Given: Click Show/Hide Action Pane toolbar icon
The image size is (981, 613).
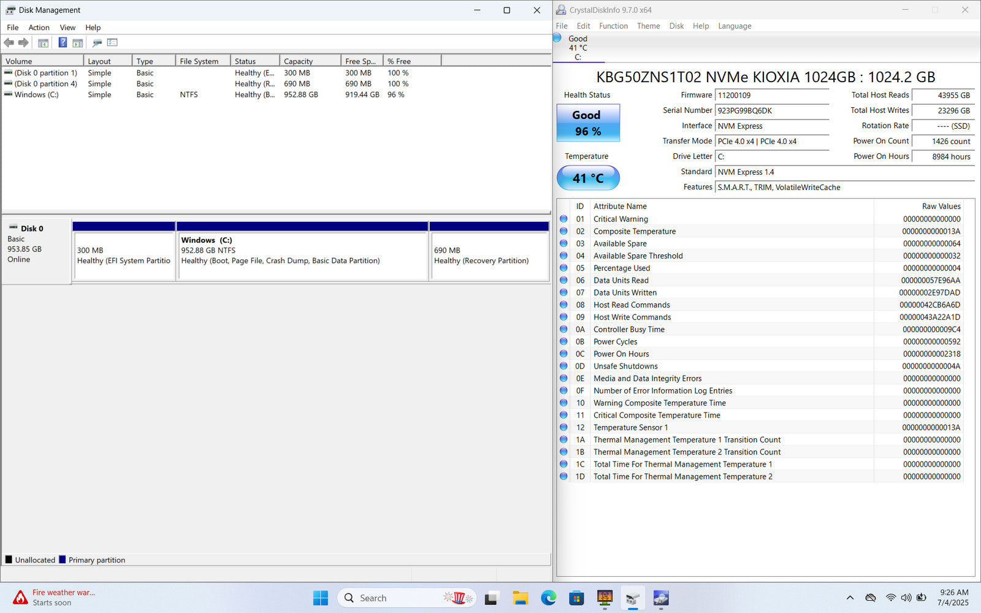Looking at the screenshot, I should [x=78, y=42].
